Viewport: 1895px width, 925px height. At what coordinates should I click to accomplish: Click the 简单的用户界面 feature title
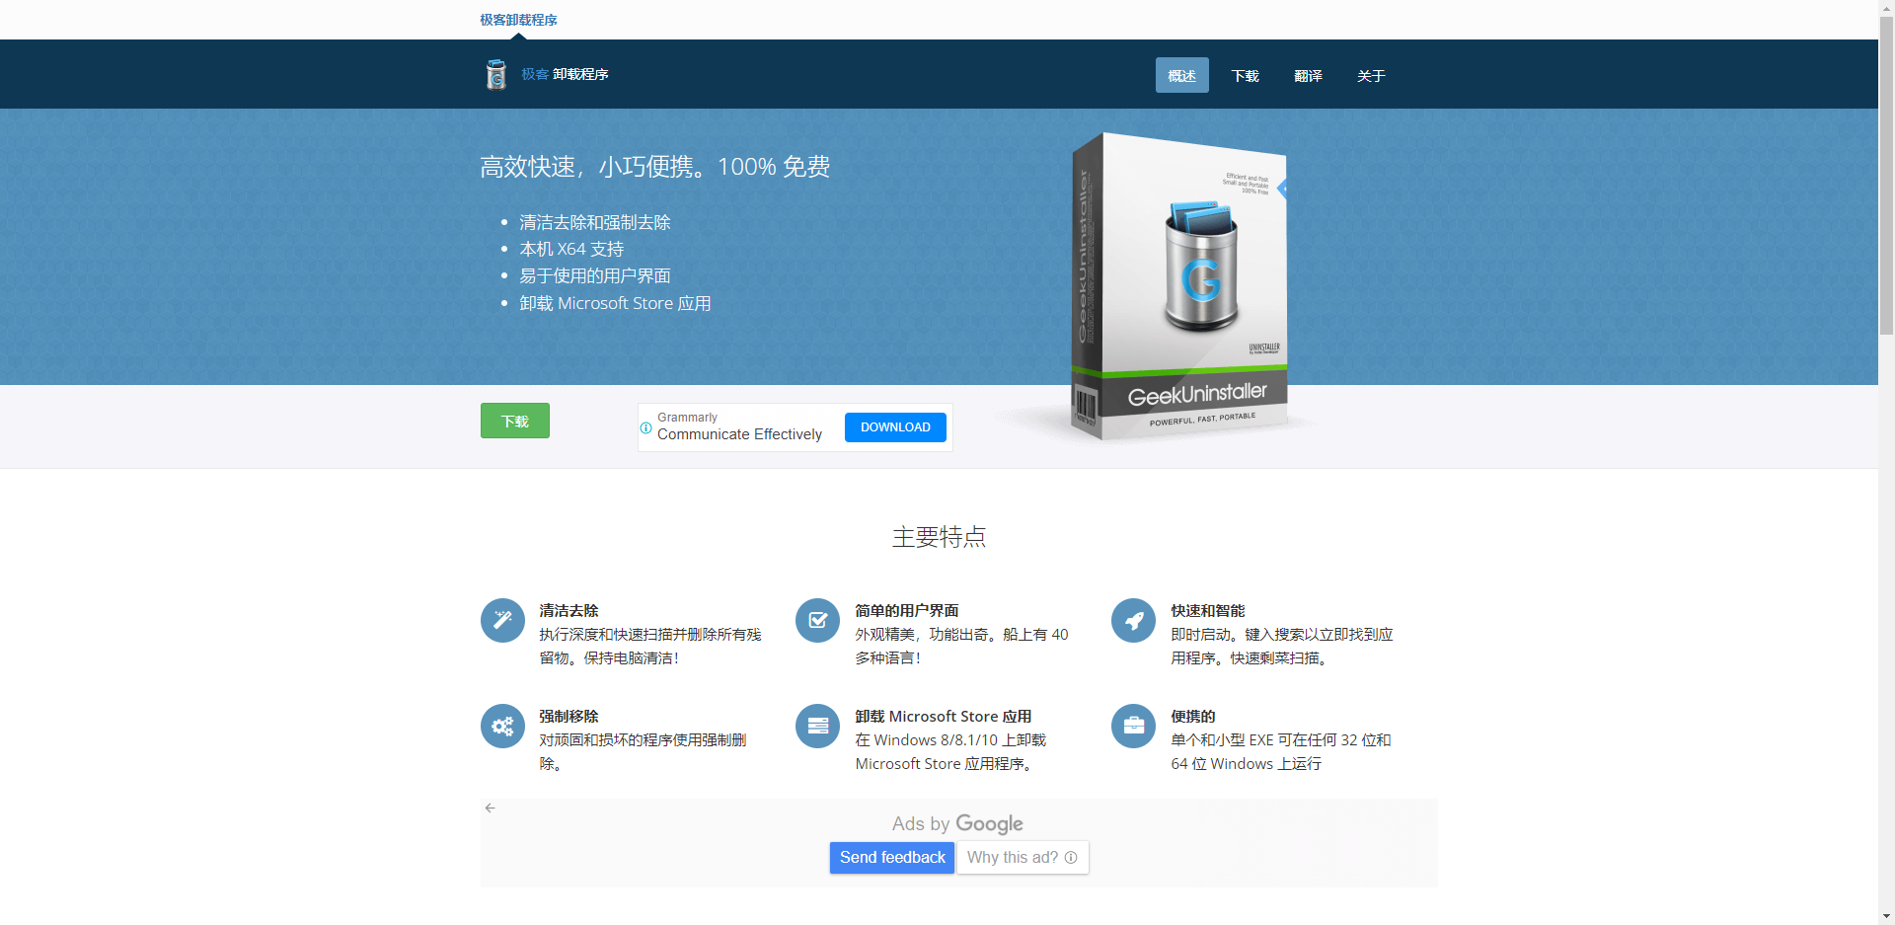[907, 611]
